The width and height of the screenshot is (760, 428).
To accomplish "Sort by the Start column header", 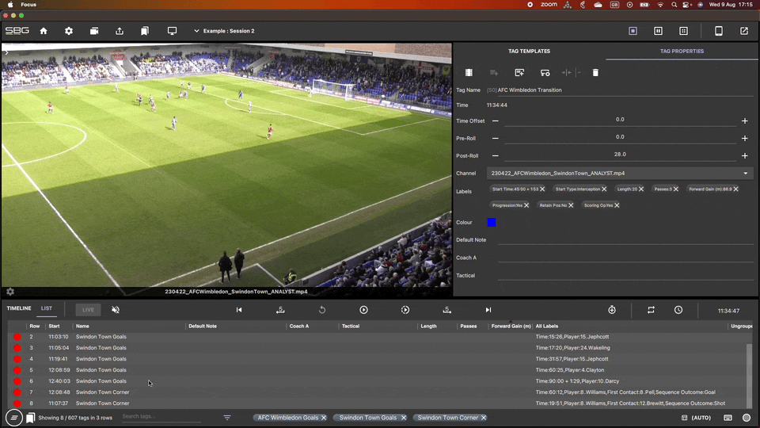I will 54,326.
